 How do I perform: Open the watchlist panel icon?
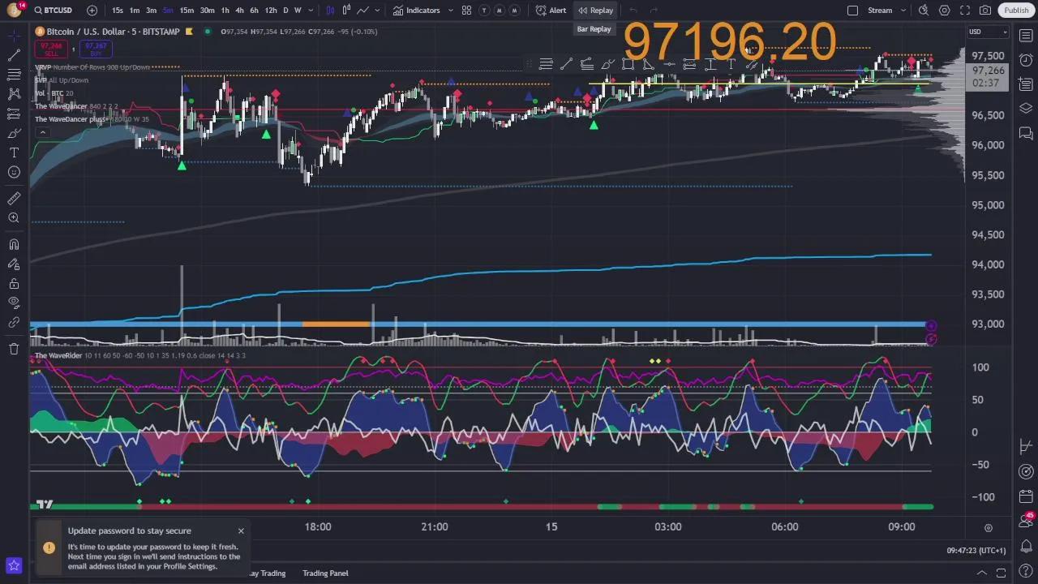click(1026, 36)
